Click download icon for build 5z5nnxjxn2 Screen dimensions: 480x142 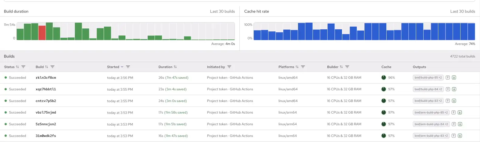coord(460,124)
